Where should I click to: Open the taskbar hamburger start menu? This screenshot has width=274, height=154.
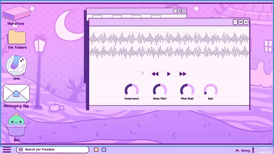click(x=7, y=150)
